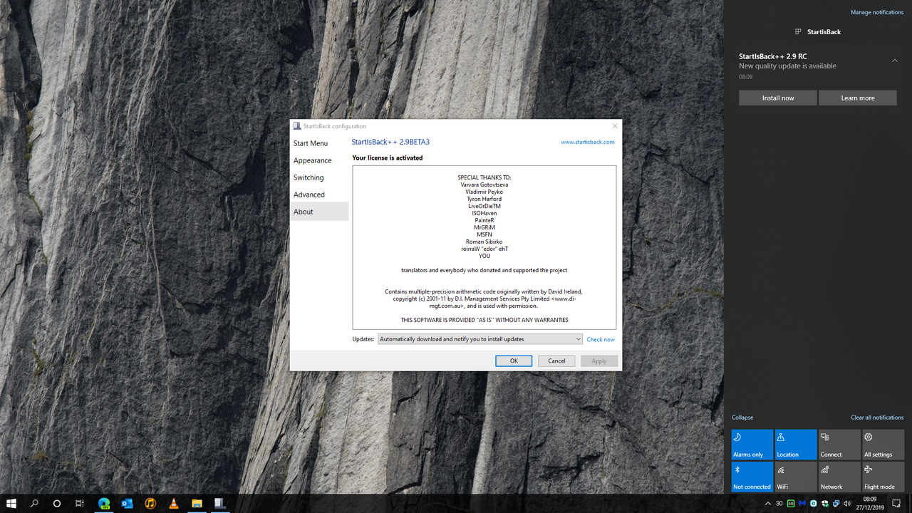Confirm with the OK button
912x513 pixels.
(x=514, y=361)
